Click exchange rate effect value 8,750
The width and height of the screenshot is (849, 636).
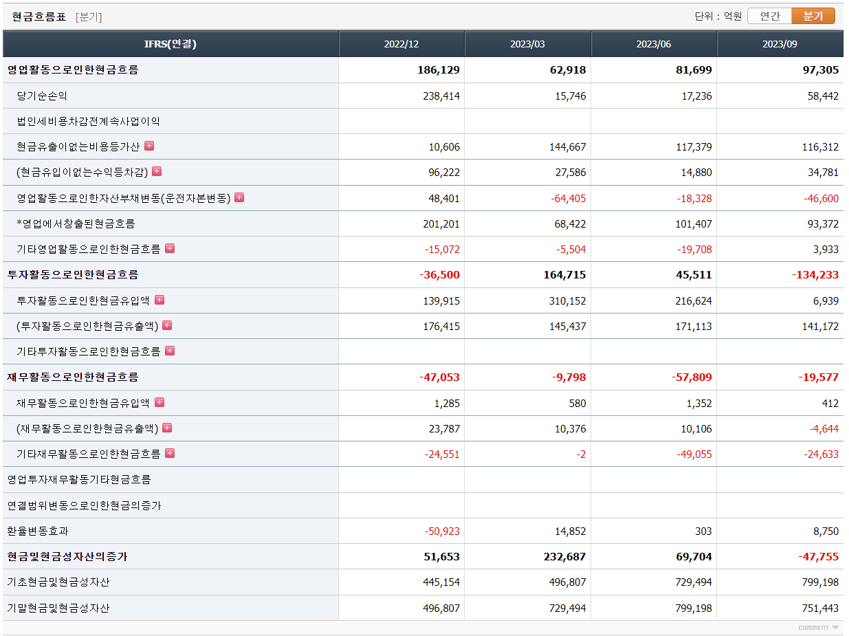coord(826,531)
